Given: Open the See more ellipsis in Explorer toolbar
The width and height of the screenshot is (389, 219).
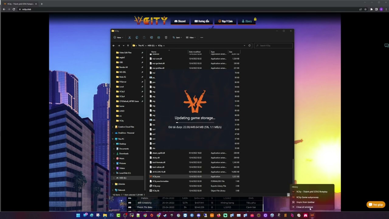Looking at the screenshot, I should point(202,37).
